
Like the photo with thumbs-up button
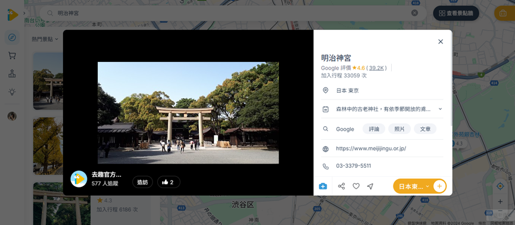coord(168,182)
